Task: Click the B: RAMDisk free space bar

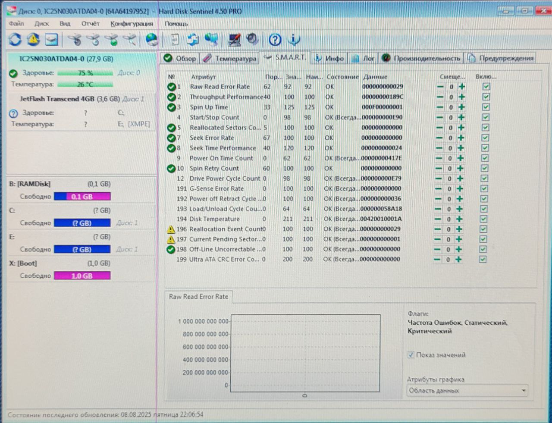Action: (82, 197)
